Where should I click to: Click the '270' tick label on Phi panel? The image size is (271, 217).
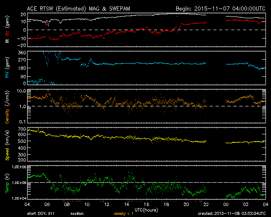click(22, 60)
